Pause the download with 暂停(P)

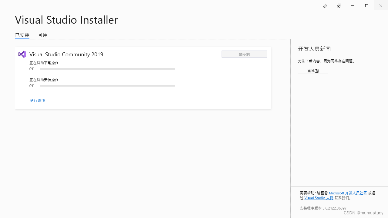point(244,54)
